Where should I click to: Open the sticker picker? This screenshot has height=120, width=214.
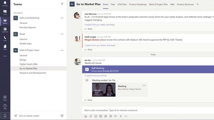[106, 116]
